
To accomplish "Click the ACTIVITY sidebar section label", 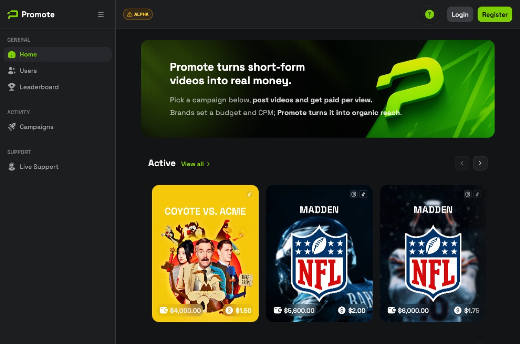I will tap(19, 112).
